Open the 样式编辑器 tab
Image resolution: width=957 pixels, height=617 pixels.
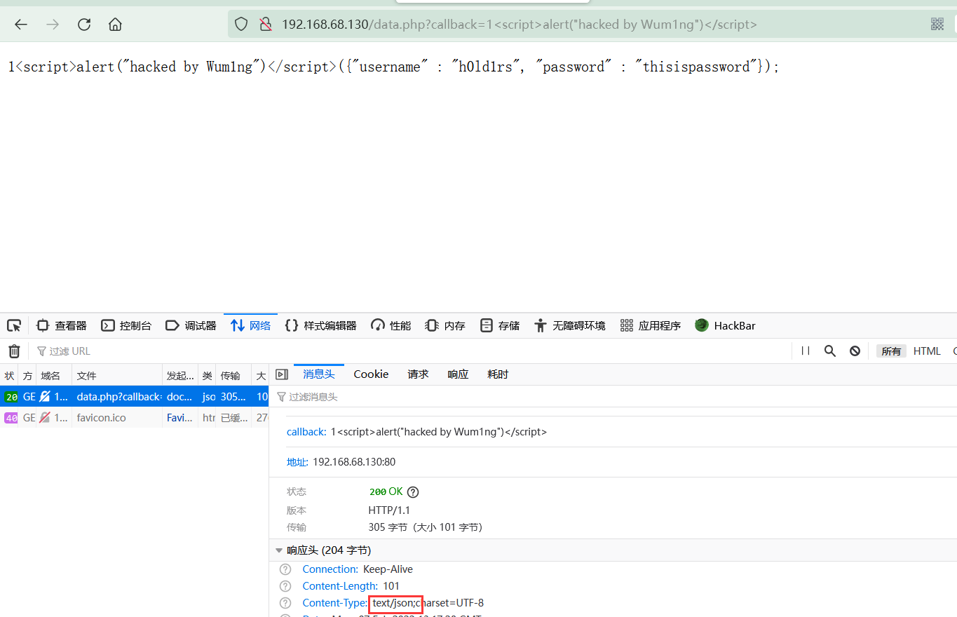pyautogui.click(x=321, y=325)
